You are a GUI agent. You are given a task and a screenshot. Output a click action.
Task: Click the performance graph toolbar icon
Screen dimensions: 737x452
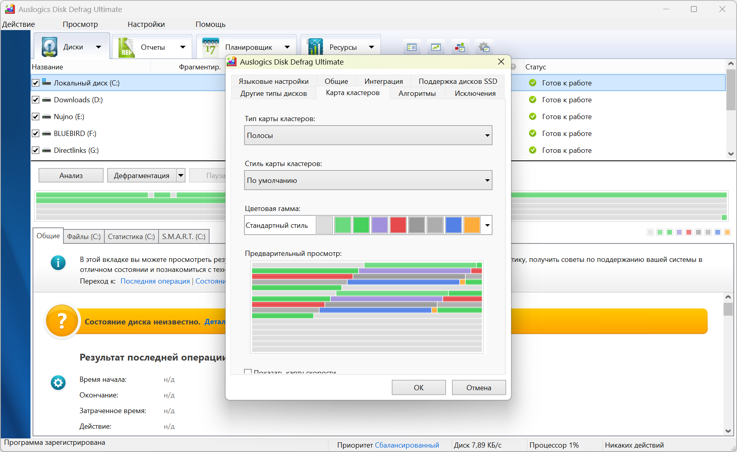436,47
